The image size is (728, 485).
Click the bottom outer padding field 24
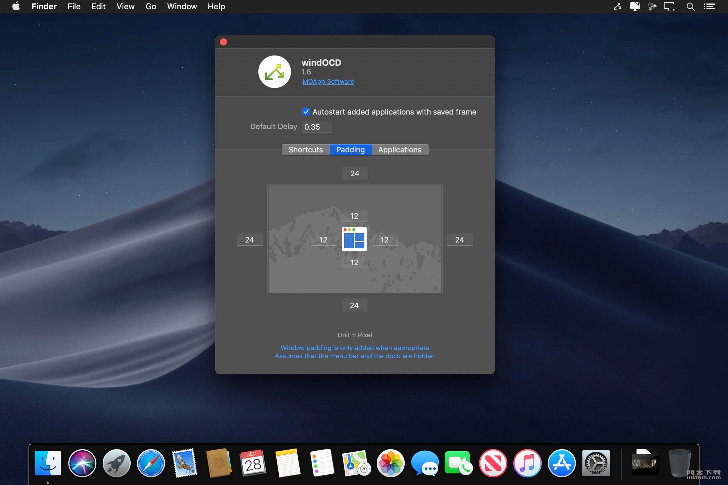pyautogui.click(x=354, y=306)
